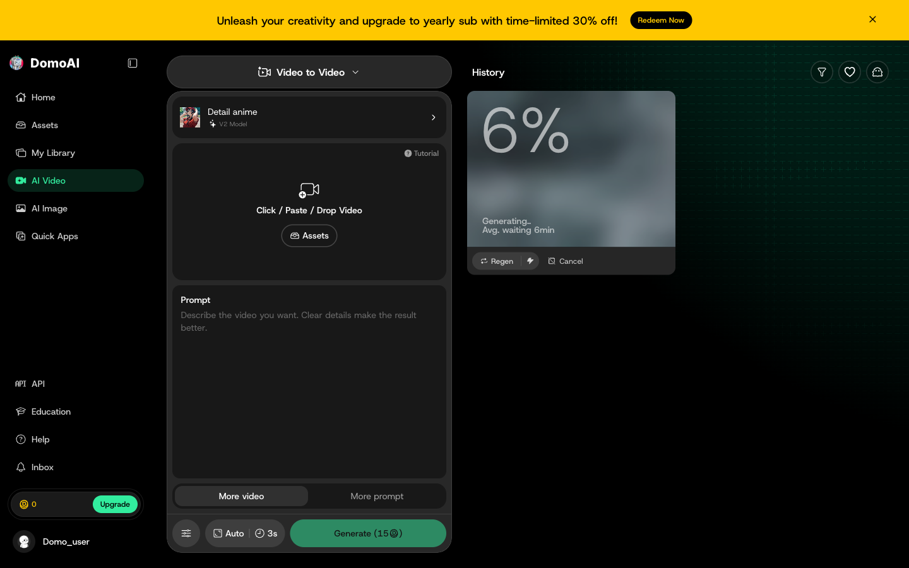Viewport: 909px width, 568px height.
Task: Open AI Image section
Action: tap(76, 208)
